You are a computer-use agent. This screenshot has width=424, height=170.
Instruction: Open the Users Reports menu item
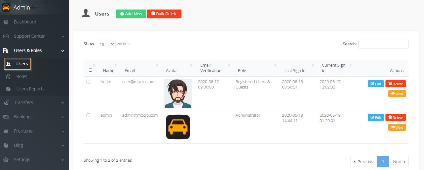(x=30, y=89)
